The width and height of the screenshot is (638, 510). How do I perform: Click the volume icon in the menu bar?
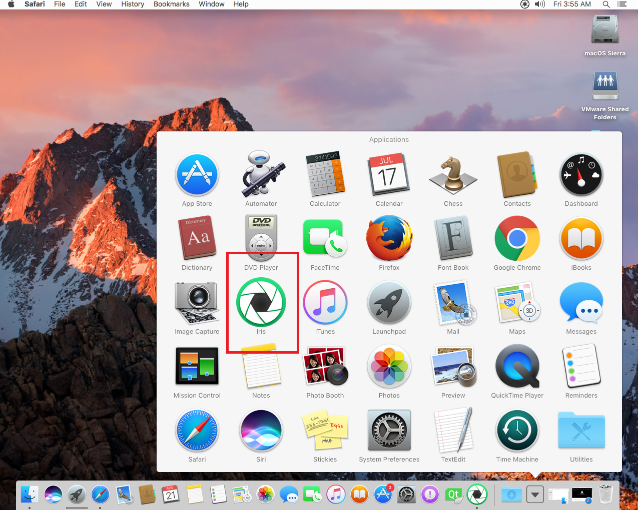tap(539, 4)
